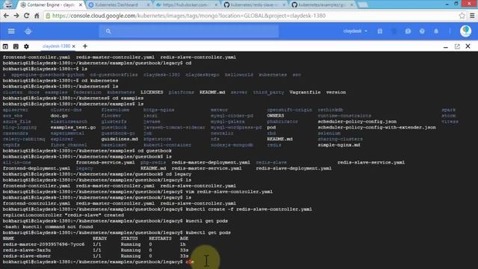Click the terminal prompt on the last line
This screenshot has height=269, width=478.
click(93, 262)
